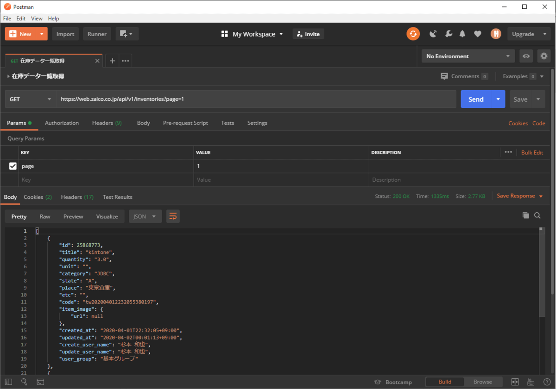The height and width of the screenshot is (389, 556).
Task: Open manage environments gear icon
Action: (x=544, y=56)
